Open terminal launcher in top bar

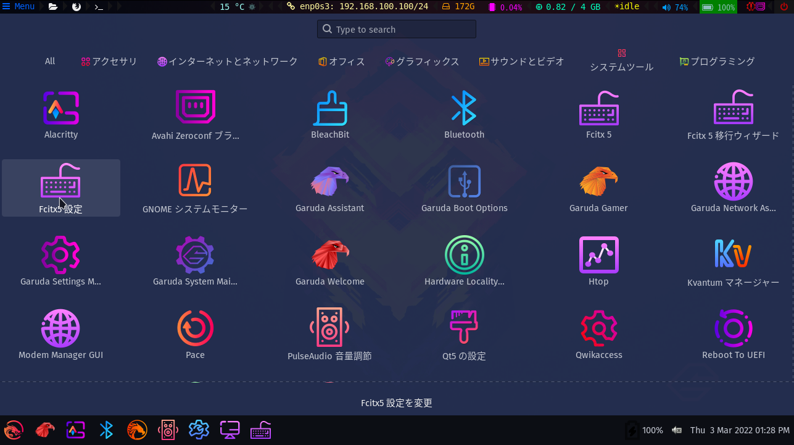[98, 7]
